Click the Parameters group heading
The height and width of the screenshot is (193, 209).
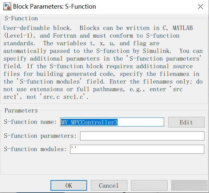pyautogui.click(x=21, y=110)
